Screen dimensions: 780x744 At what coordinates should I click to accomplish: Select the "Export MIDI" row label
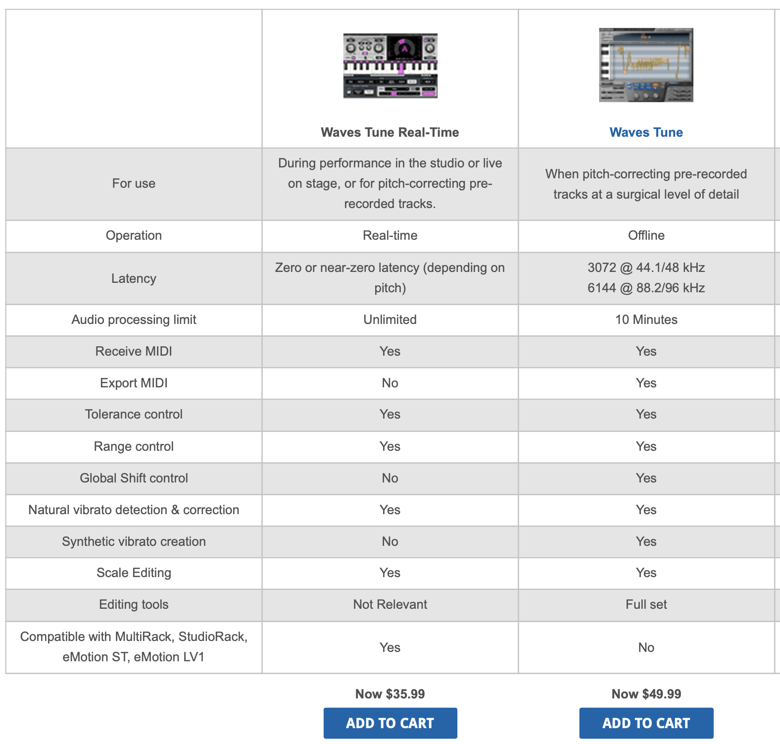point(134,383)
